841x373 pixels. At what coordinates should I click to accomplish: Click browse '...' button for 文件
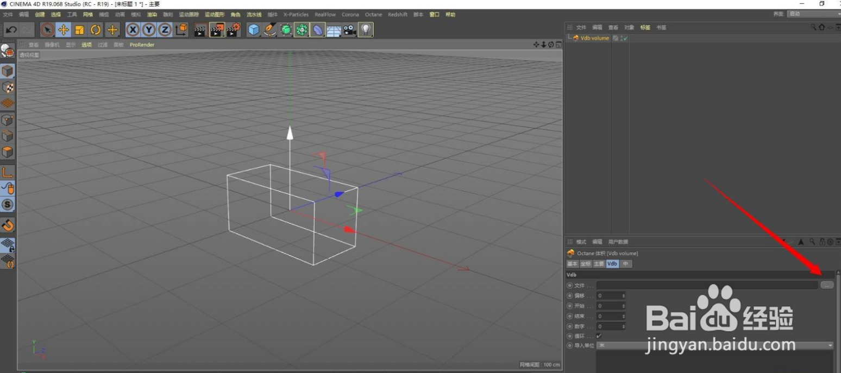(827, 285)
